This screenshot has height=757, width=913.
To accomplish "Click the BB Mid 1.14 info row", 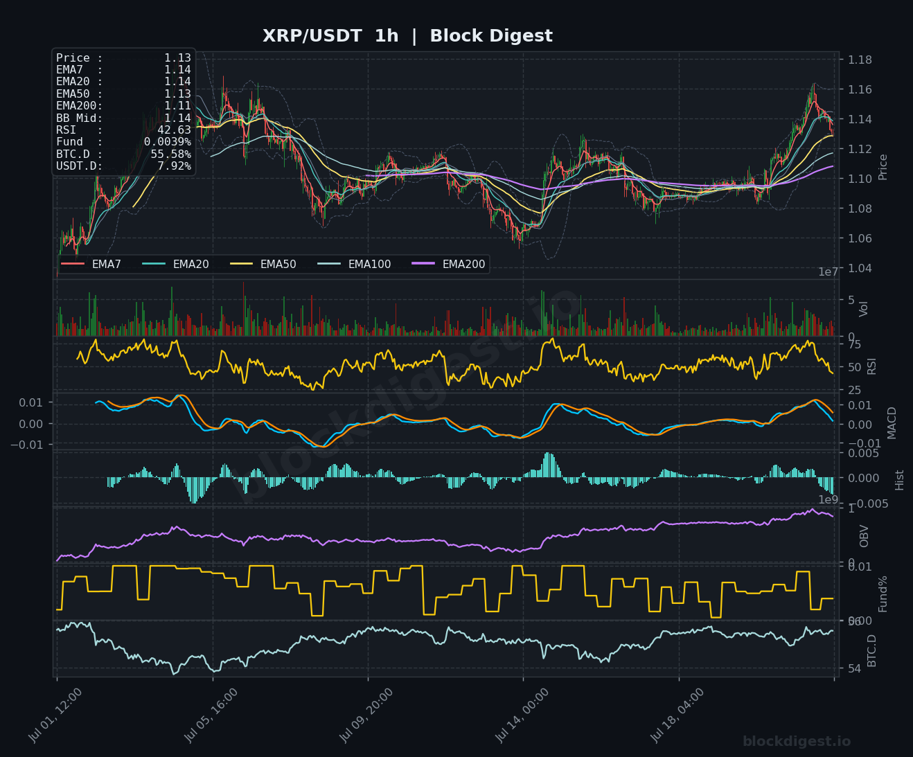I will [x=123, y=118].
